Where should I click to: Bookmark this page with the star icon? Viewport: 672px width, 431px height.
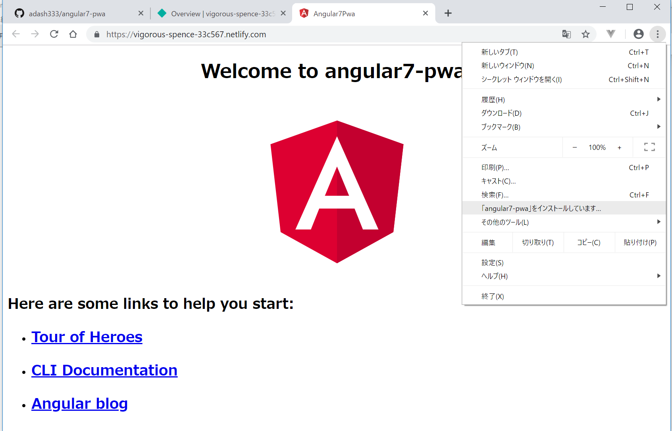click(x=585, y=34)
